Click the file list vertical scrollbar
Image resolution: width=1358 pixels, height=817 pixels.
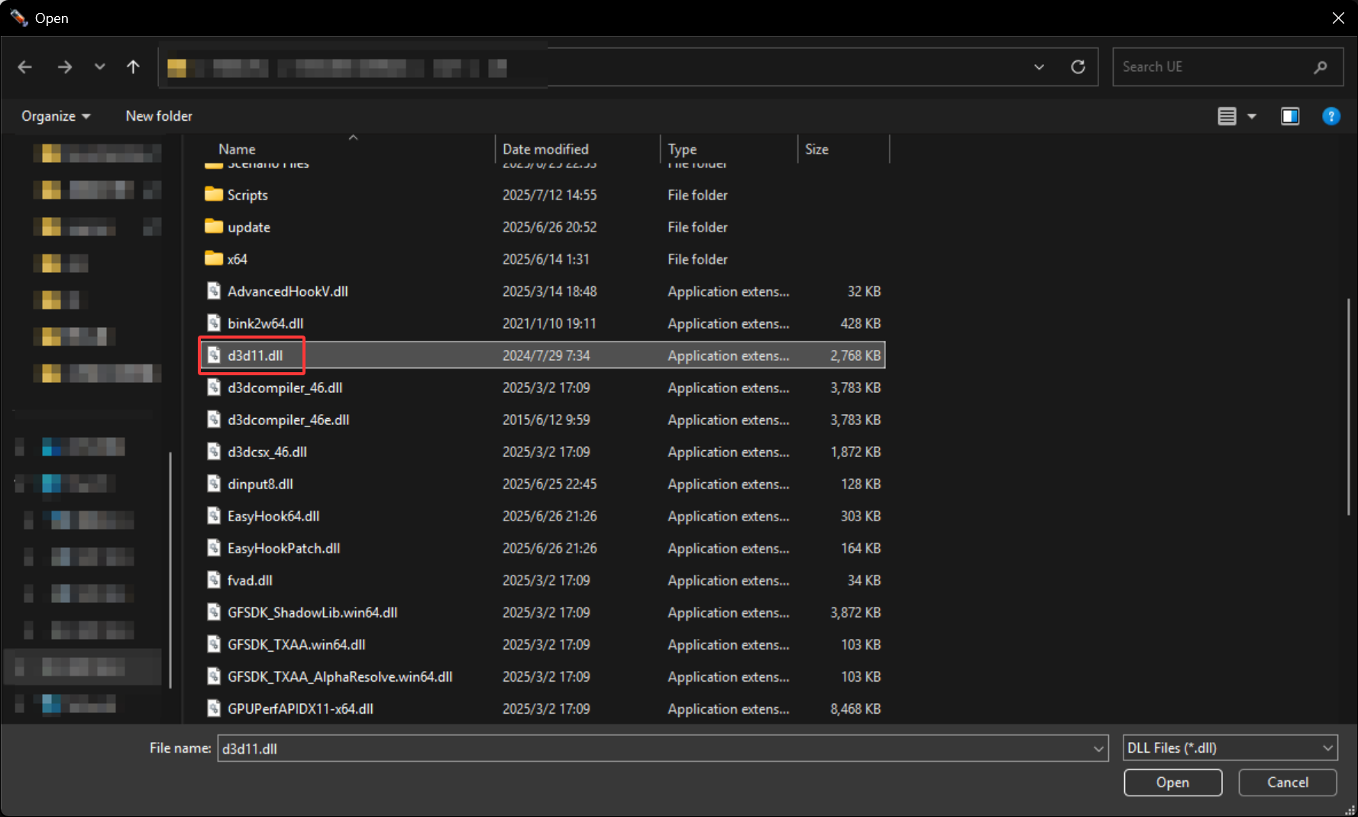click(1348, 406)
